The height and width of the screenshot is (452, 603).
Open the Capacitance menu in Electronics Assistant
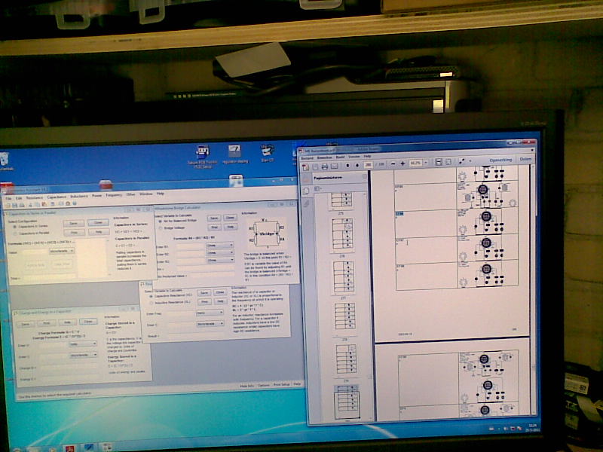(x=57, y=197)
